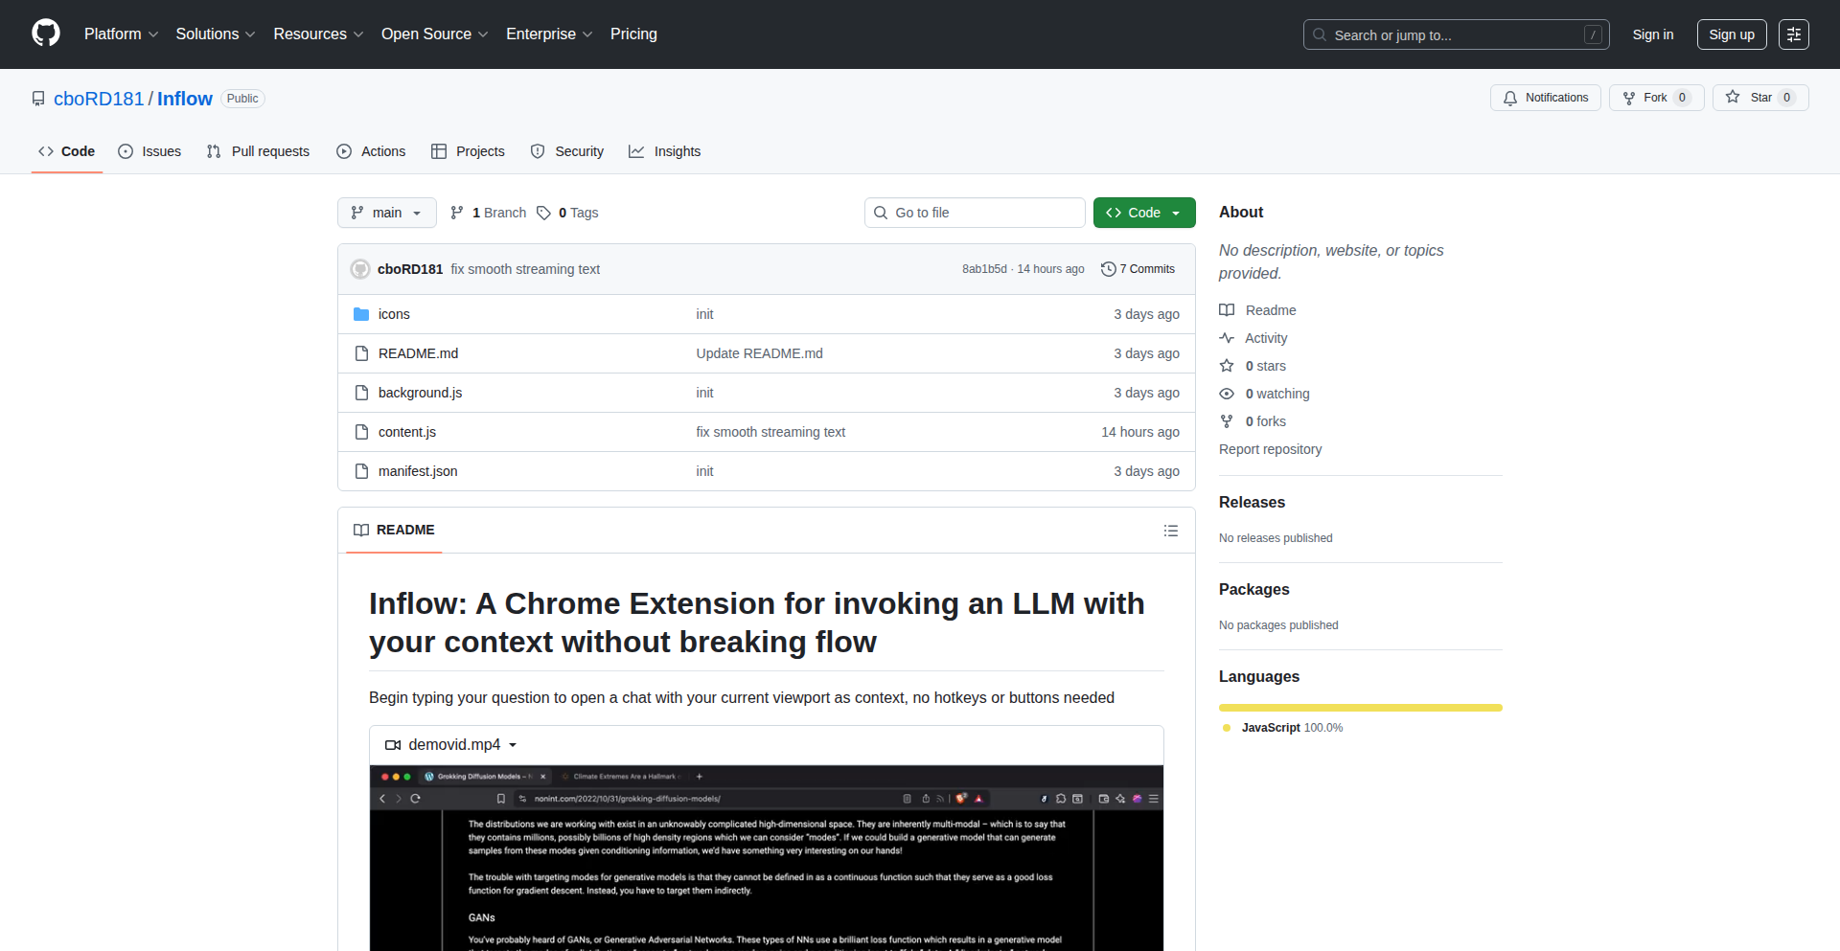Click the repository icon before cboRD181
The image size is (1840, 951).
point(38,99)
